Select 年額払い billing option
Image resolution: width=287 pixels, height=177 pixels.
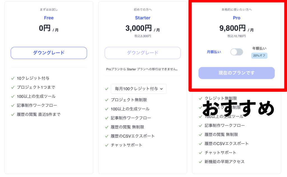tap(259, 48)
